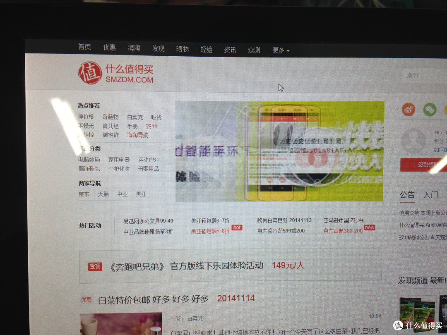The width and height of the screenshot is (447, 335).
Task: Open the red 双11 sidebar link
Action: 151,127
